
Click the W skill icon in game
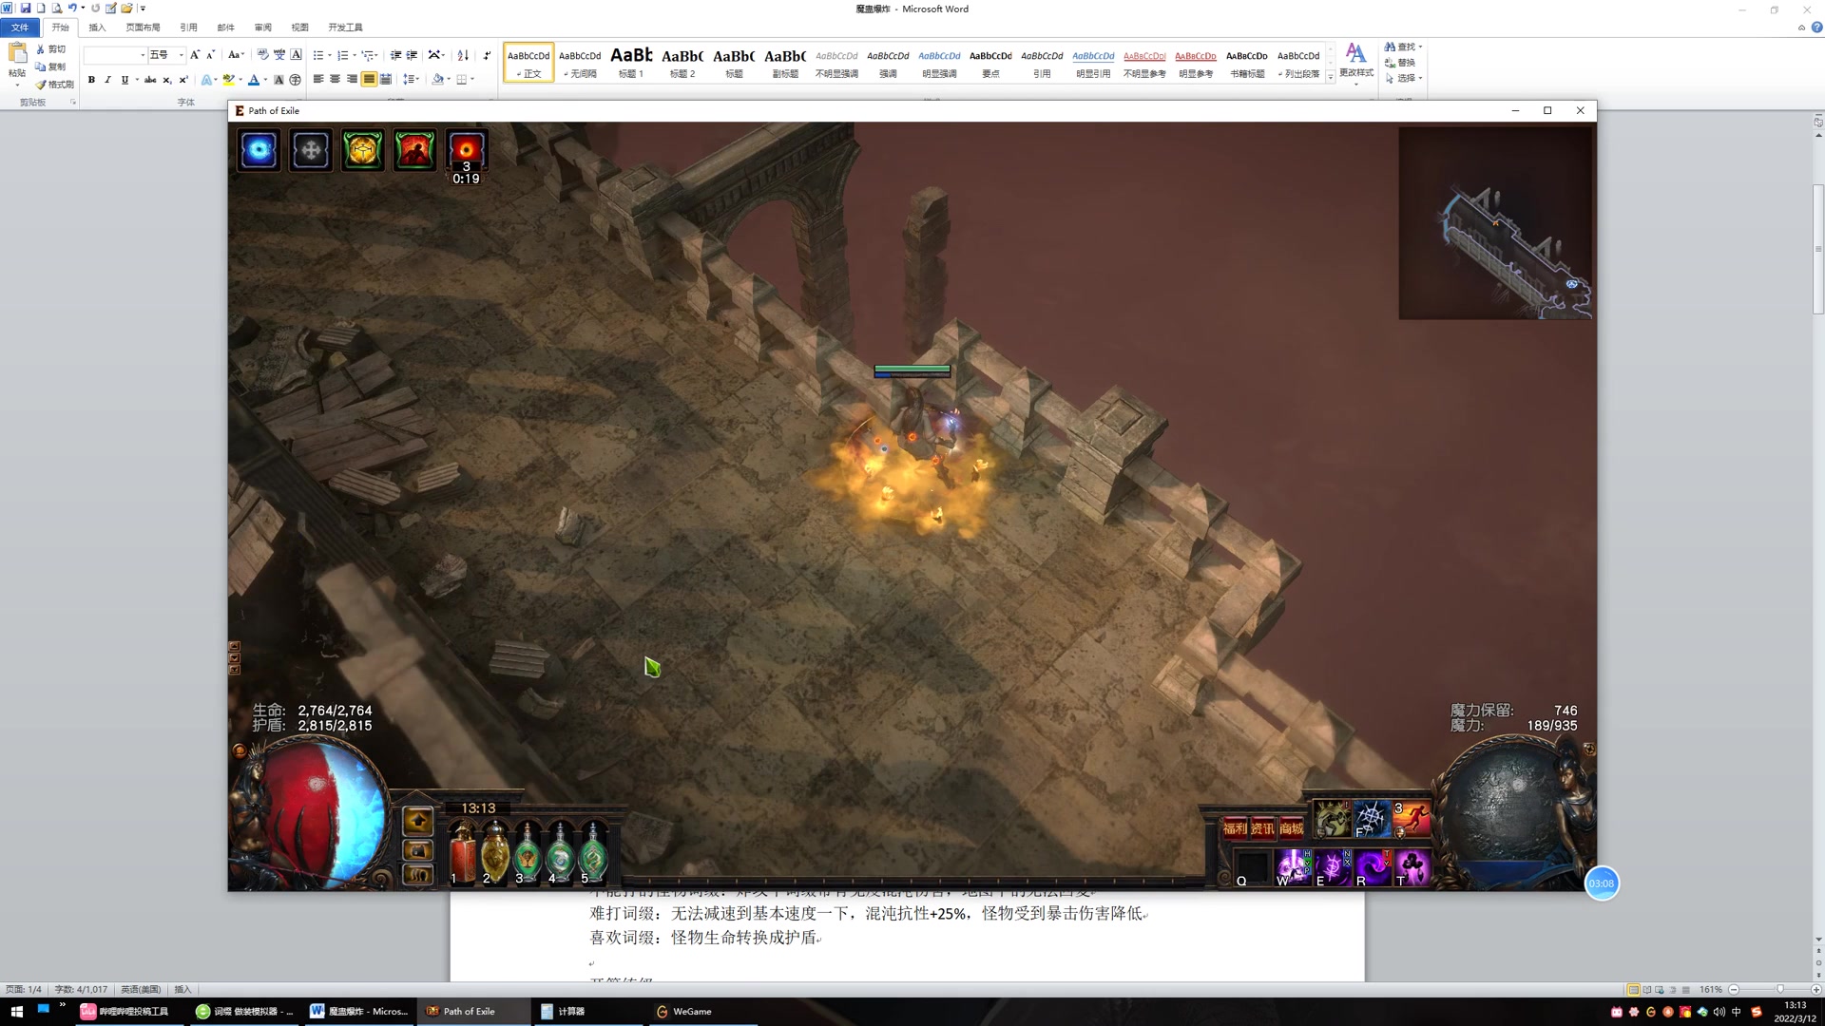click(1293, 867)
